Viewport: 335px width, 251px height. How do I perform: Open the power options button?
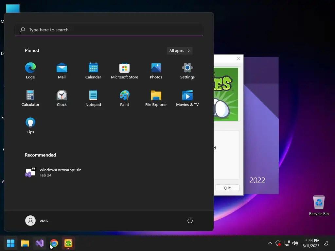point(190,221)
